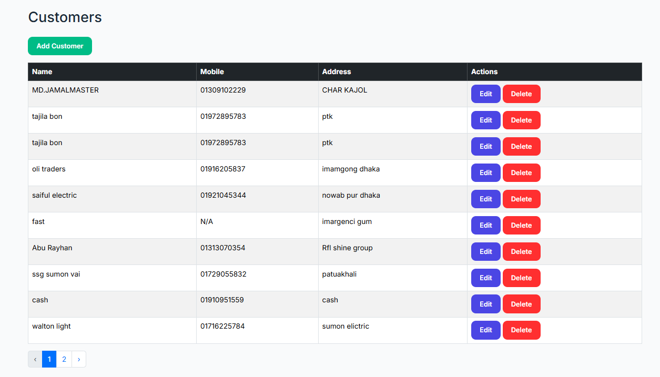Delete the customer with N/A mobile
The width and height of the screenshot is (660, 377).
(x=521, y=226)
